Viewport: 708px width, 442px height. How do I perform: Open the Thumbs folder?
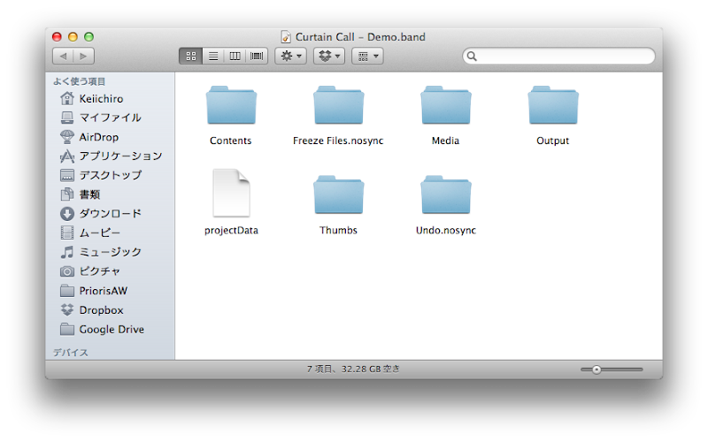pos(338,194)
